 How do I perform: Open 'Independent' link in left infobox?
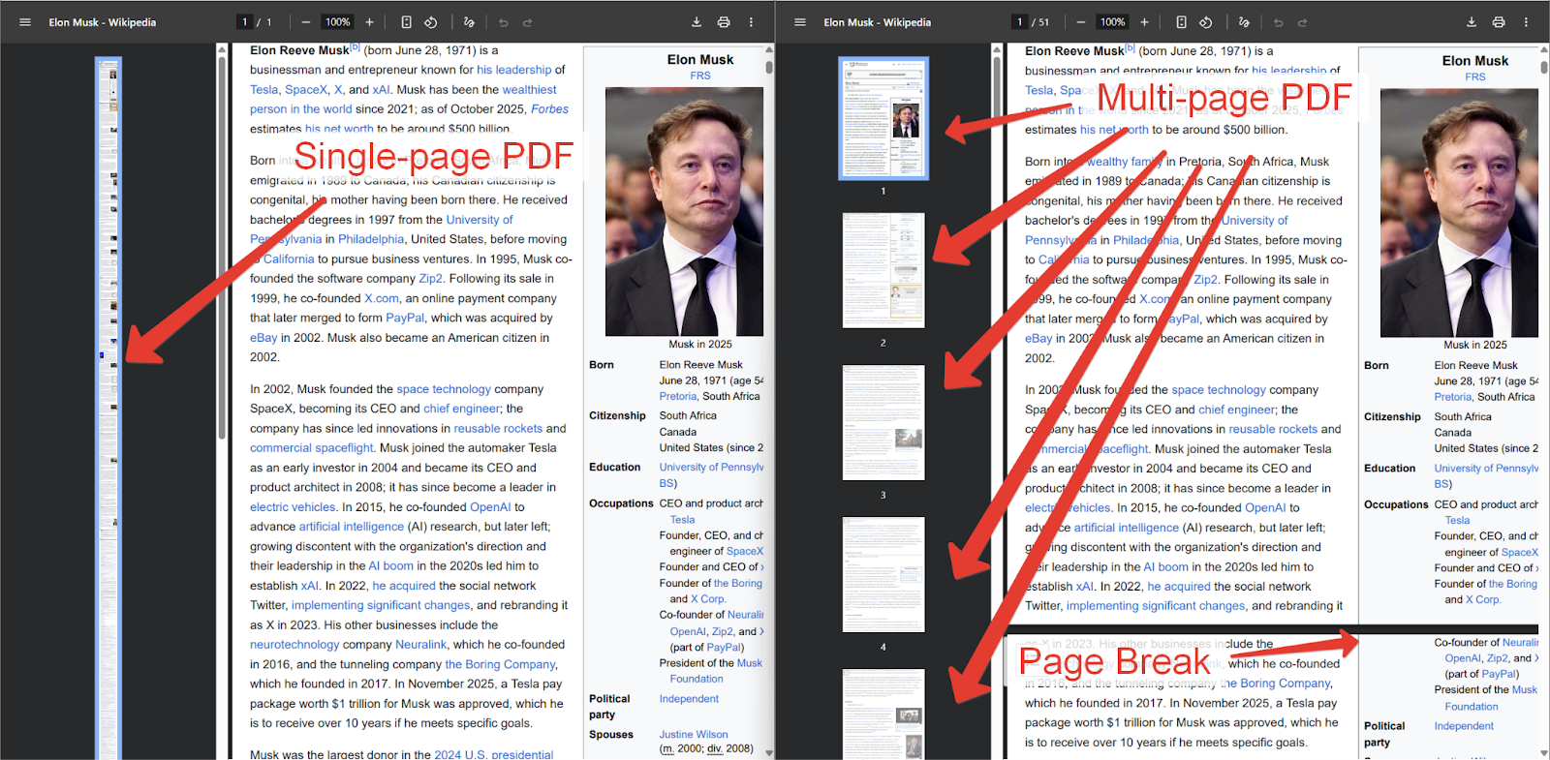point(689,699)
